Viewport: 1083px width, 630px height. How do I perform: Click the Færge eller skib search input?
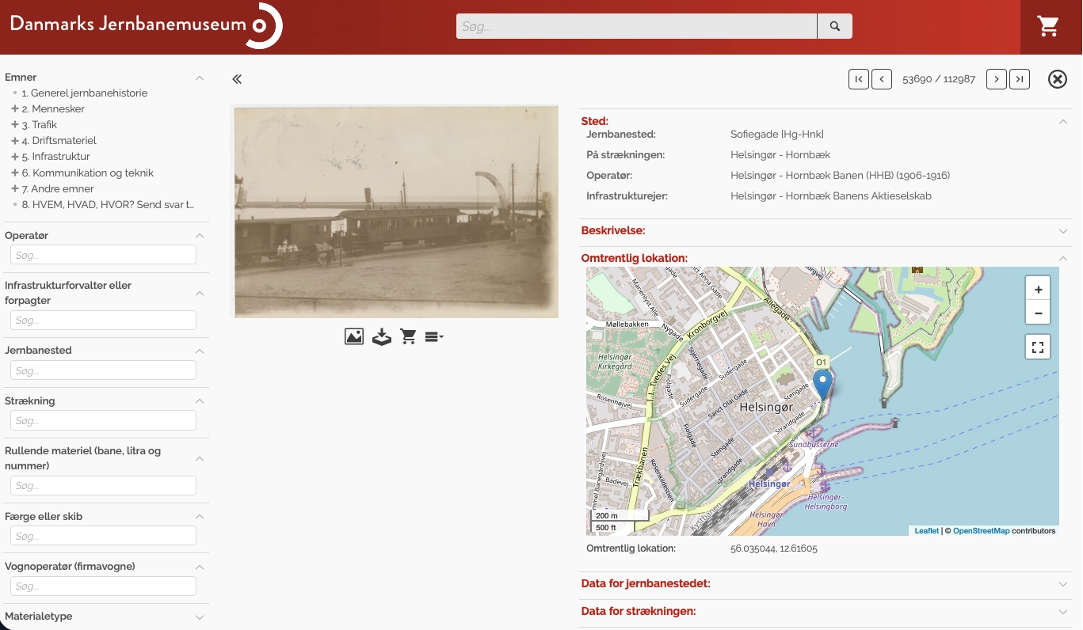pos(103,536)
